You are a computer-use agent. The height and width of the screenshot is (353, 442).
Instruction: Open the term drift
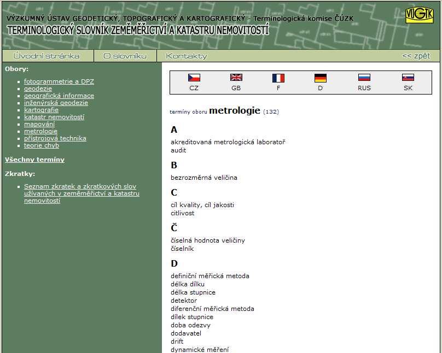point(177,342)
